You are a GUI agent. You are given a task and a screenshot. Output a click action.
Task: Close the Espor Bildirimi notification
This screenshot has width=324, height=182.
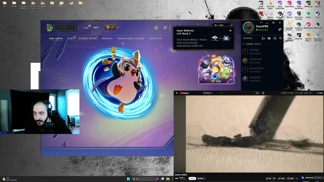(230, 31)
